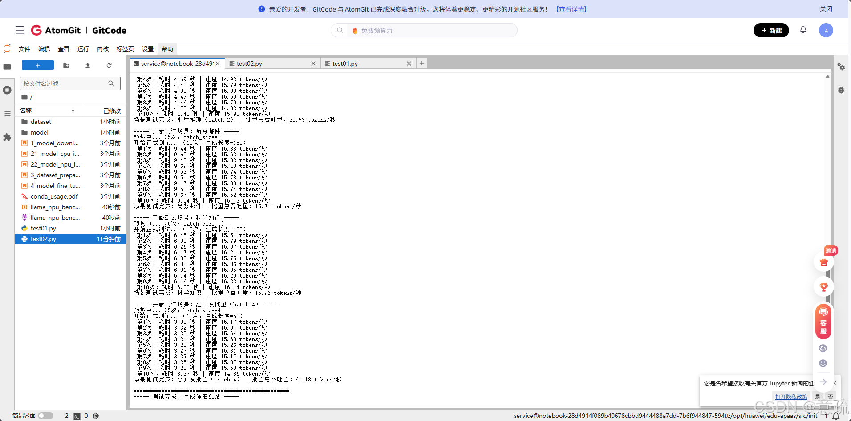This screenshot has width=851, height=421.
Task: Close the terminal tab
Action: pos(218,64)
